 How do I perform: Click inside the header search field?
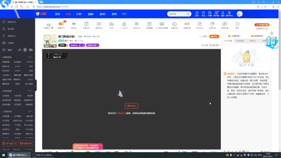pos(177,14)
